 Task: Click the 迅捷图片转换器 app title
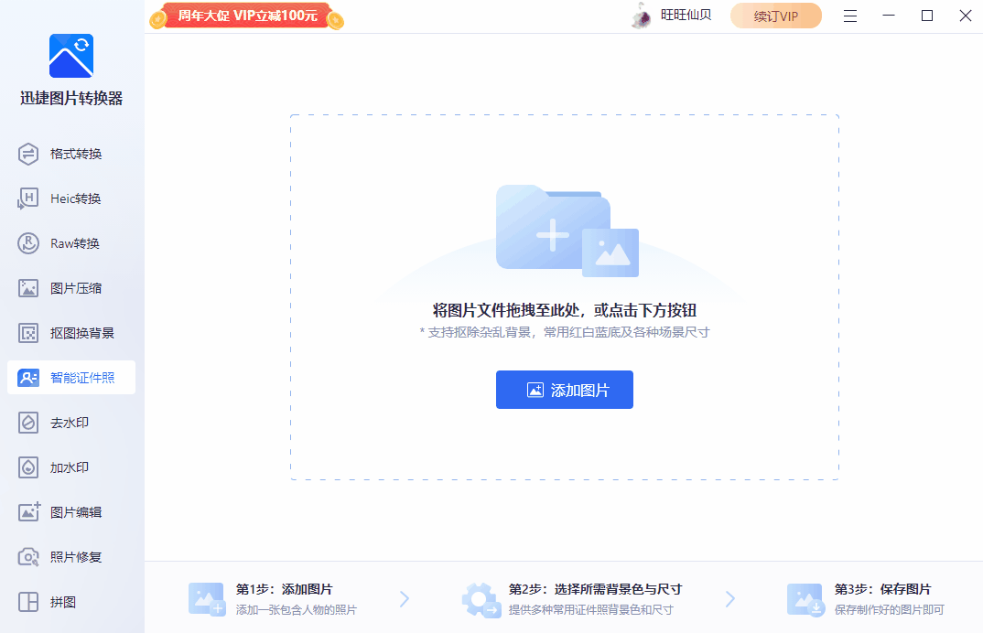click(x=71, y=99)
